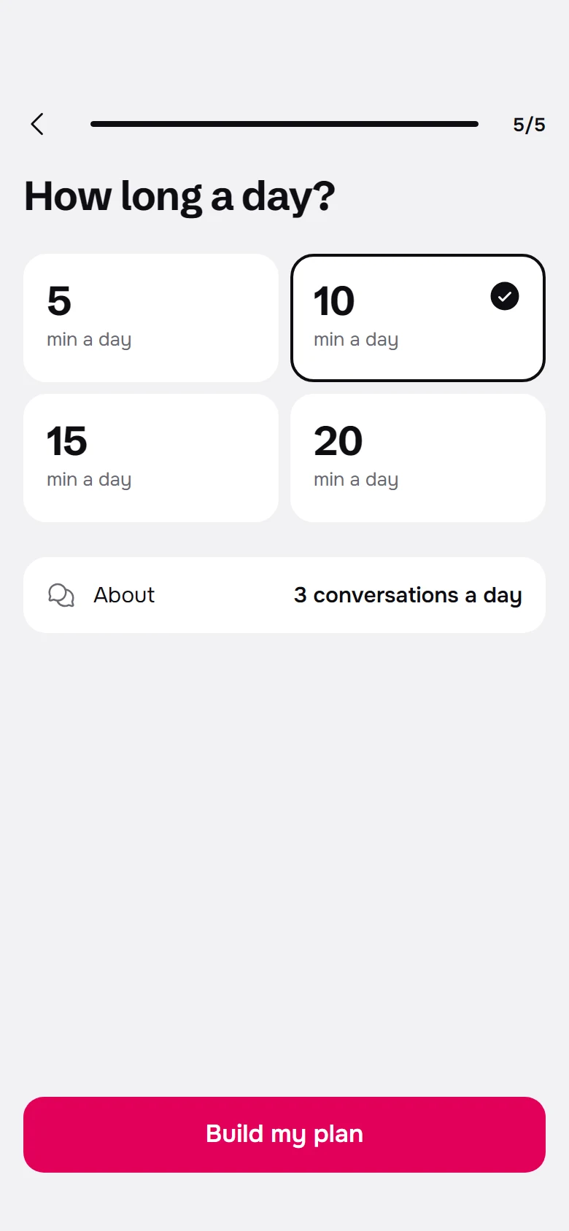Tap the black checkmark badge on the 10-minute card
569x1231 pixels.
click(505, 296)
